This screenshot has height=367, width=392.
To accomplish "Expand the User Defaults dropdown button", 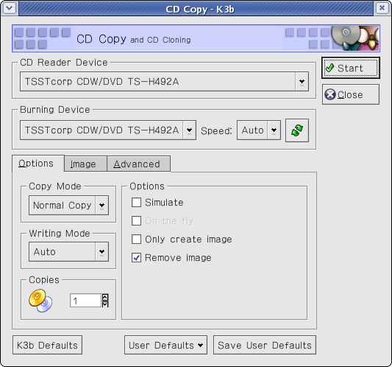I will tap(165, 345).
